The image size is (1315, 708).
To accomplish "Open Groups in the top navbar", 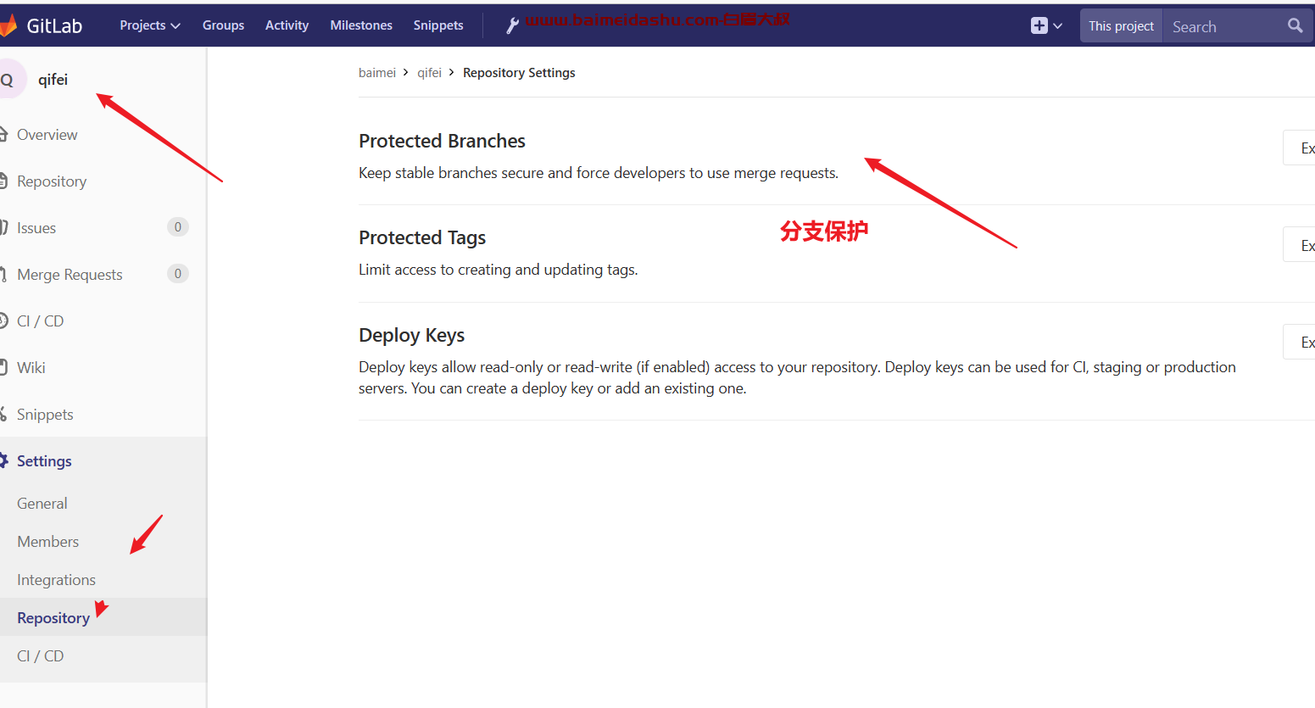I will [223, 25].
